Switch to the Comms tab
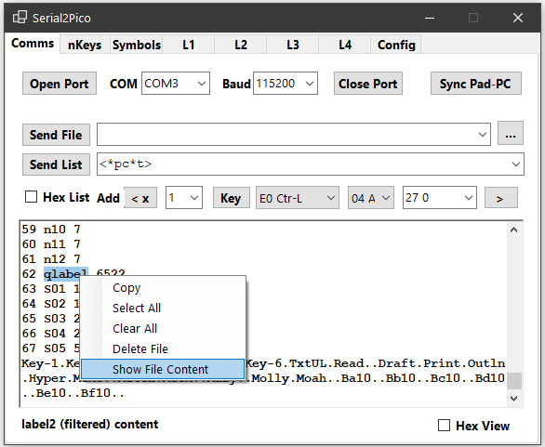The height and width of the screenshot is (447, 545). pyautogui.click(x=33, y=44)
